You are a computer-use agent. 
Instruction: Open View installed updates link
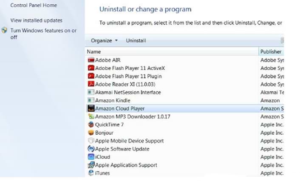coord(37,20)
